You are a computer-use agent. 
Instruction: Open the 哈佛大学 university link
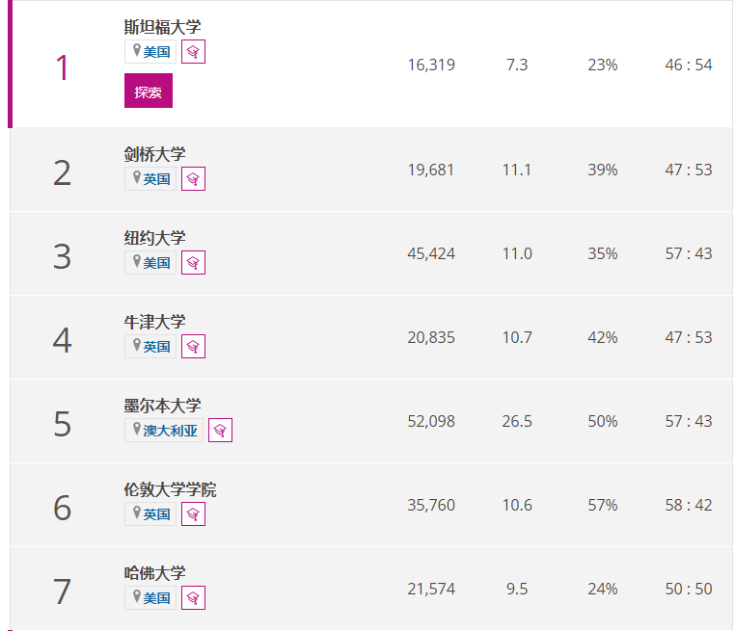coord(154,573)
